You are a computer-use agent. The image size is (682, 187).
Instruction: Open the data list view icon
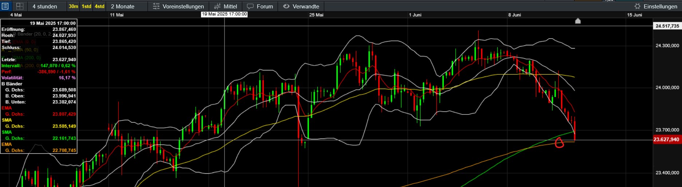[5, 6]
